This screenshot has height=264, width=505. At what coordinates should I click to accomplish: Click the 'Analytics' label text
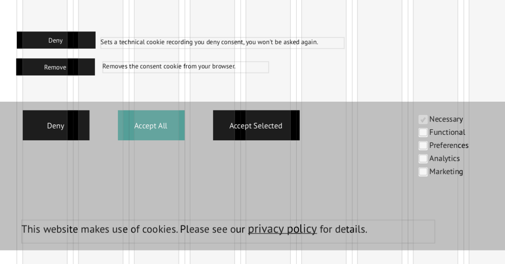444,159
